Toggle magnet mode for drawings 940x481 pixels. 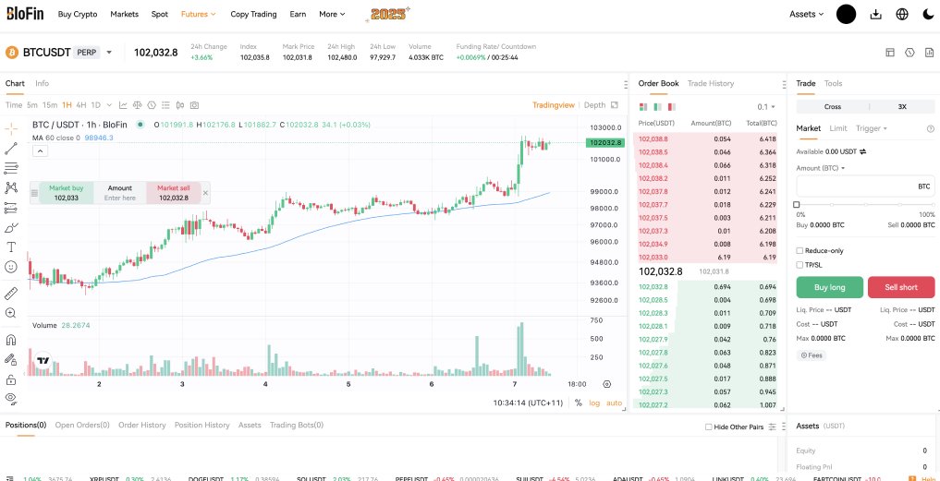(10, 340)
